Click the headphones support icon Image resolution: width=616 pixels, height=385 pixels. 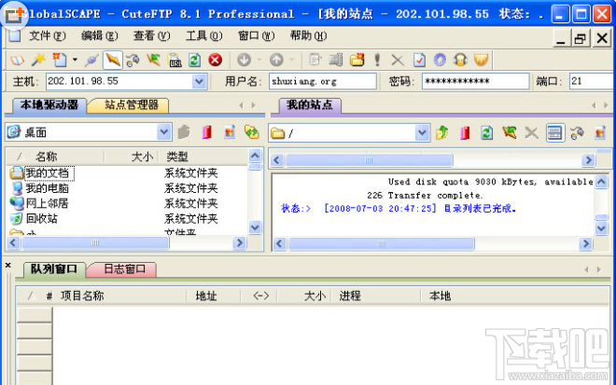pyautogui.click(x=460, y=60)
